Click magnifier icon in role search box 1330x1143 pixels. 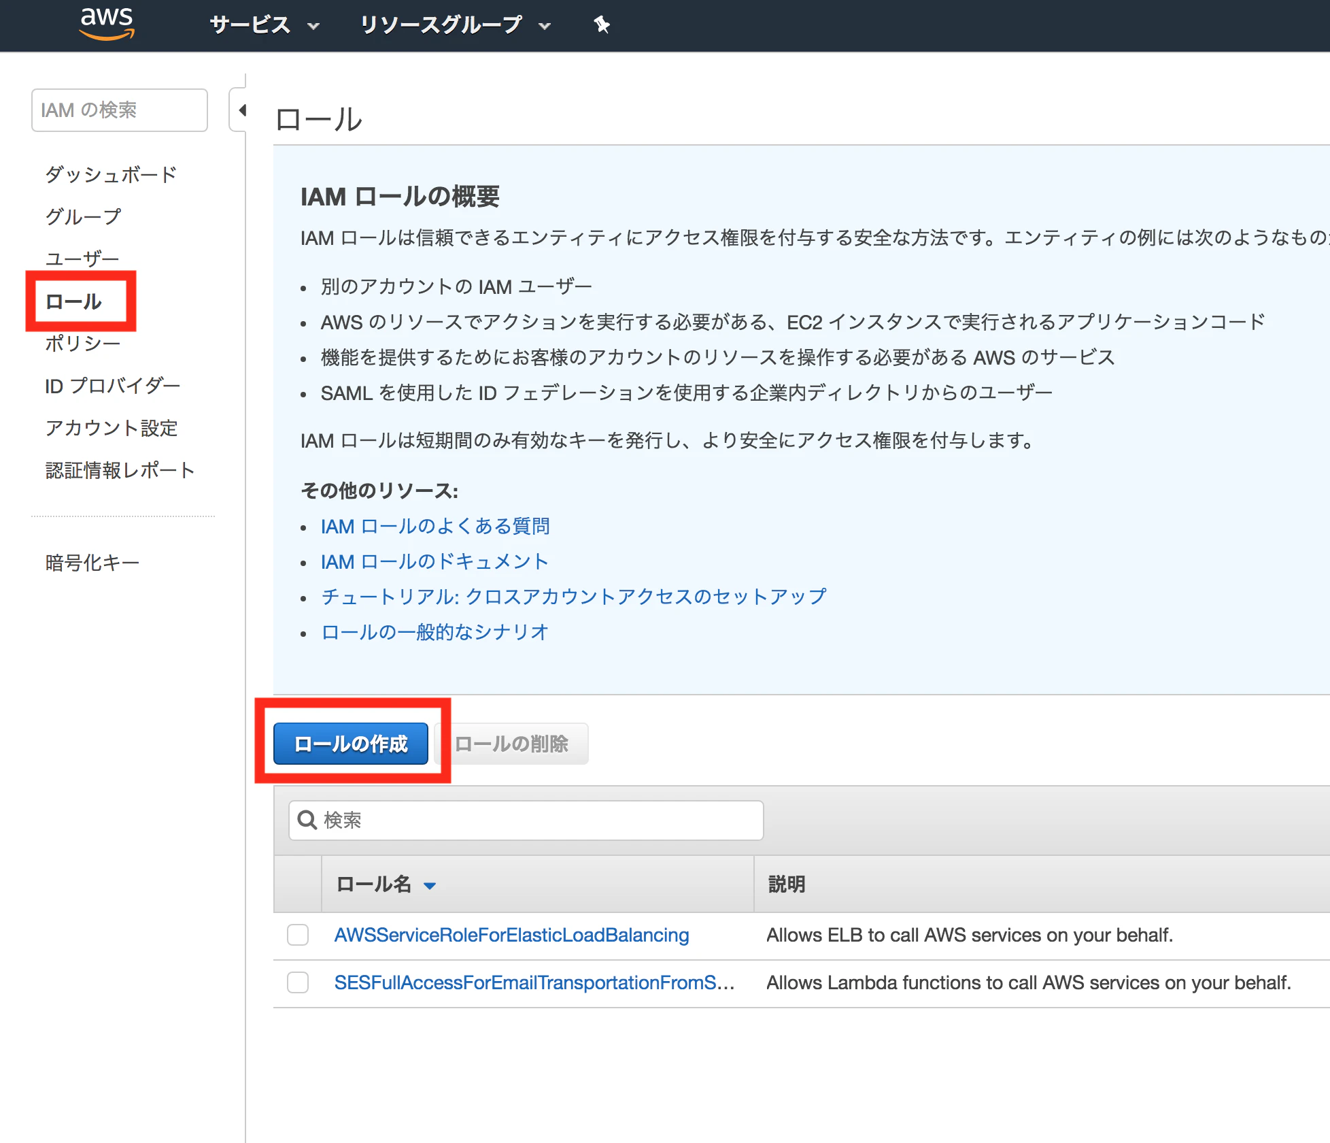click(x=307, y=820)
